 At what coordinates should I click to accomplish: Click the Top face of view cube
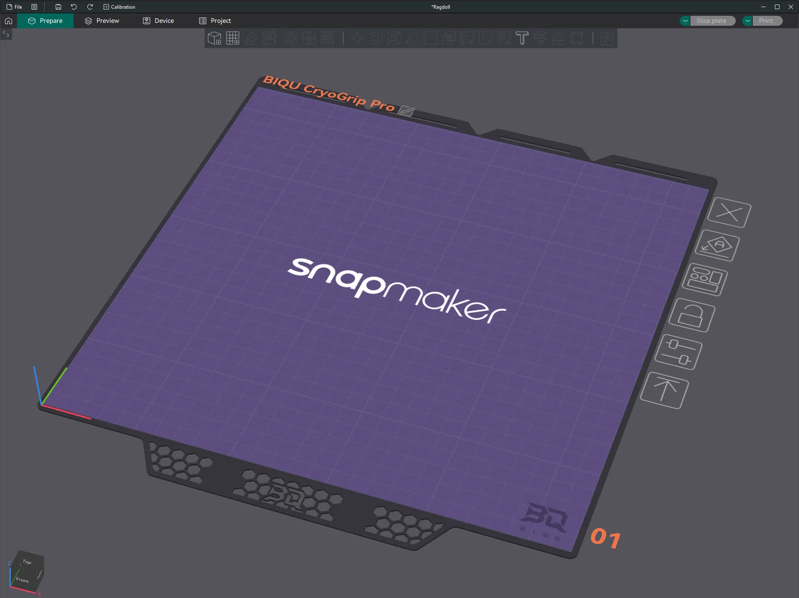point(27,562)
